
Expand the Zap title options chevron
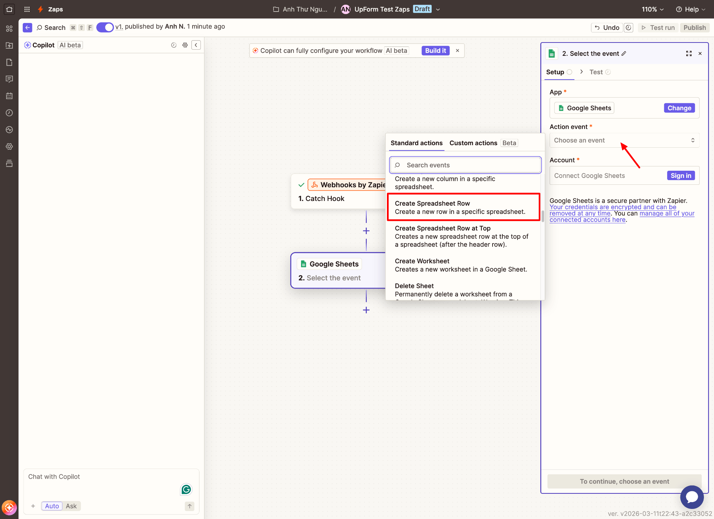(x=438, y=9)
